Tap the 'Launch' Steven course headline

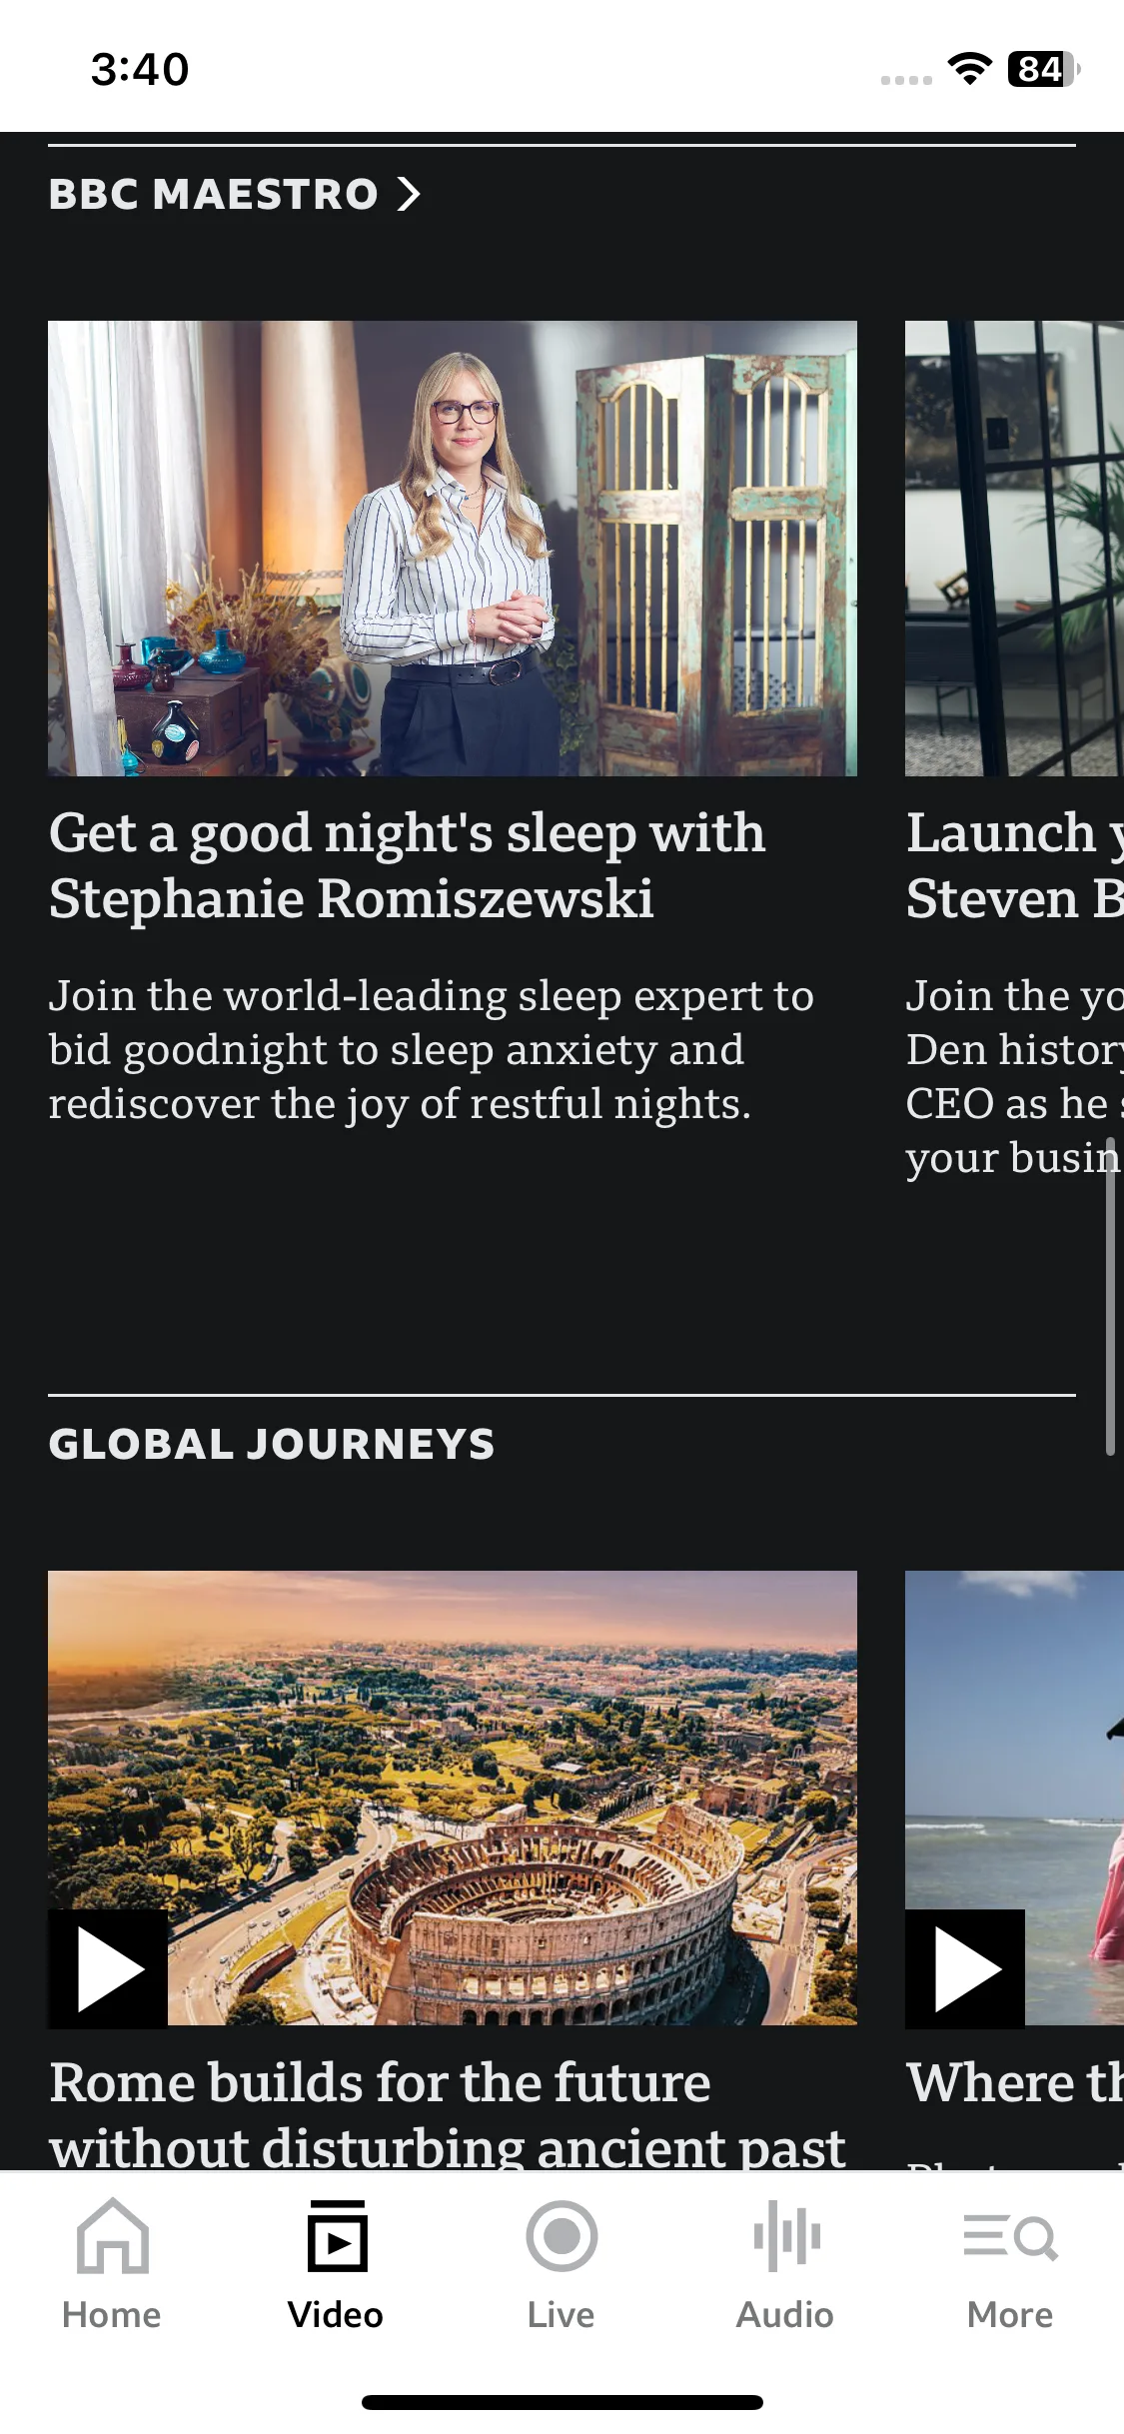click(x=1014, y=865)
